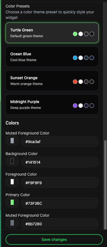
Task: Click the orange dot in Sunset Orange preset
Action: [x=75, y=82]
